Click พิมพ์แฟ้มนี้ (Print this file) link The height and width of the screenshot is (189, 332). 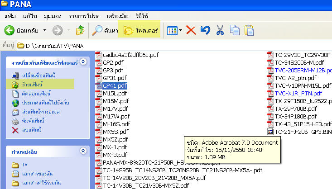point(33,121)
